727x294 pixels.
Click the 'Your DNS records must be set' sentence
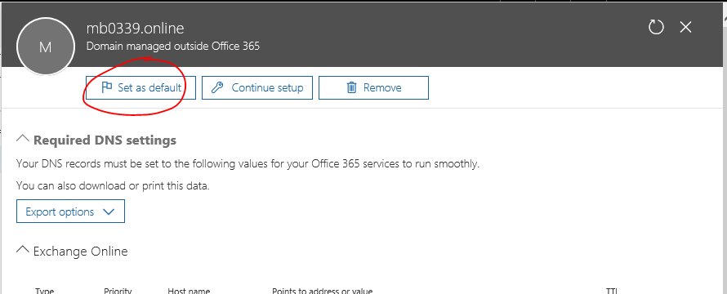coord(248,163)
